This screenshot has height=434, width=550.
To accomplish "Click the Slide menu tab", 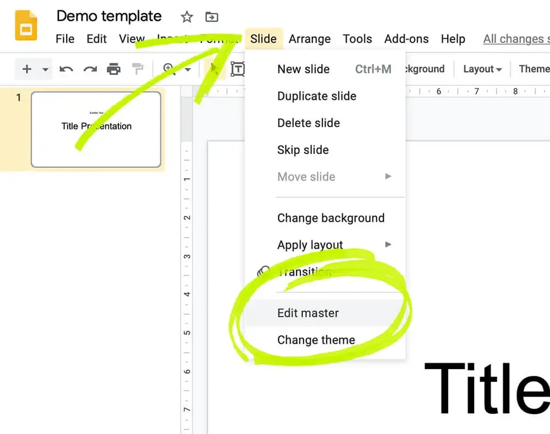I will (x=263, y=39).
